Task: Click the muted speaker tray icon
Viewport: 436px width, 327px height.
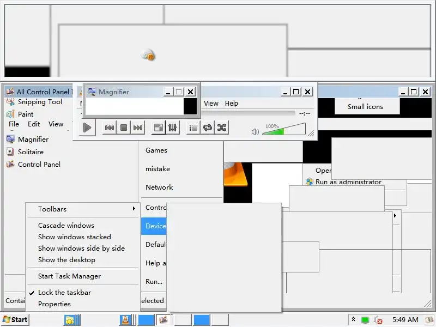Action: click(378, 320)
